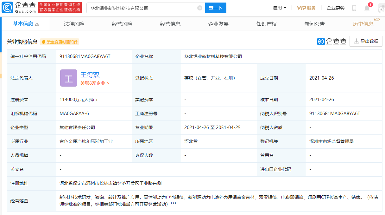Click the 查一下 search button
Image resolution: width=385 pixels, height=215 pixels.
[216, 8]
